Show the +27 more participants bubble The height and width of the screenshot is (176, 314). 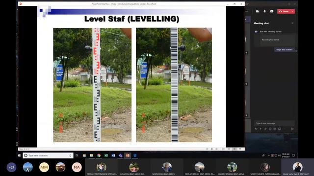11,167
